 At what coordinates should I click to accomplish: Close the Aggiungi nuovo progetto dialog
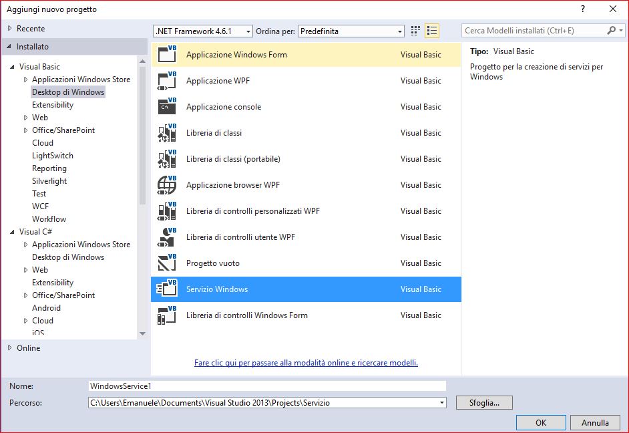pyautogui.click(x=613, y=9)
